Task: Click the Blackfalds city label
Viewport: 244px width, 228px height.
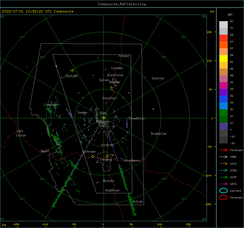Action: (x=115, y=75)
